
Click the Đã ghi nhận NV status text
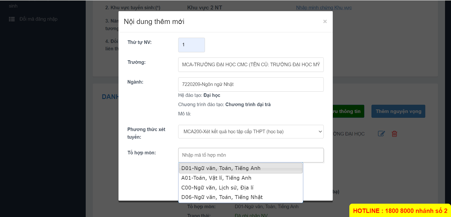point(251,215)
